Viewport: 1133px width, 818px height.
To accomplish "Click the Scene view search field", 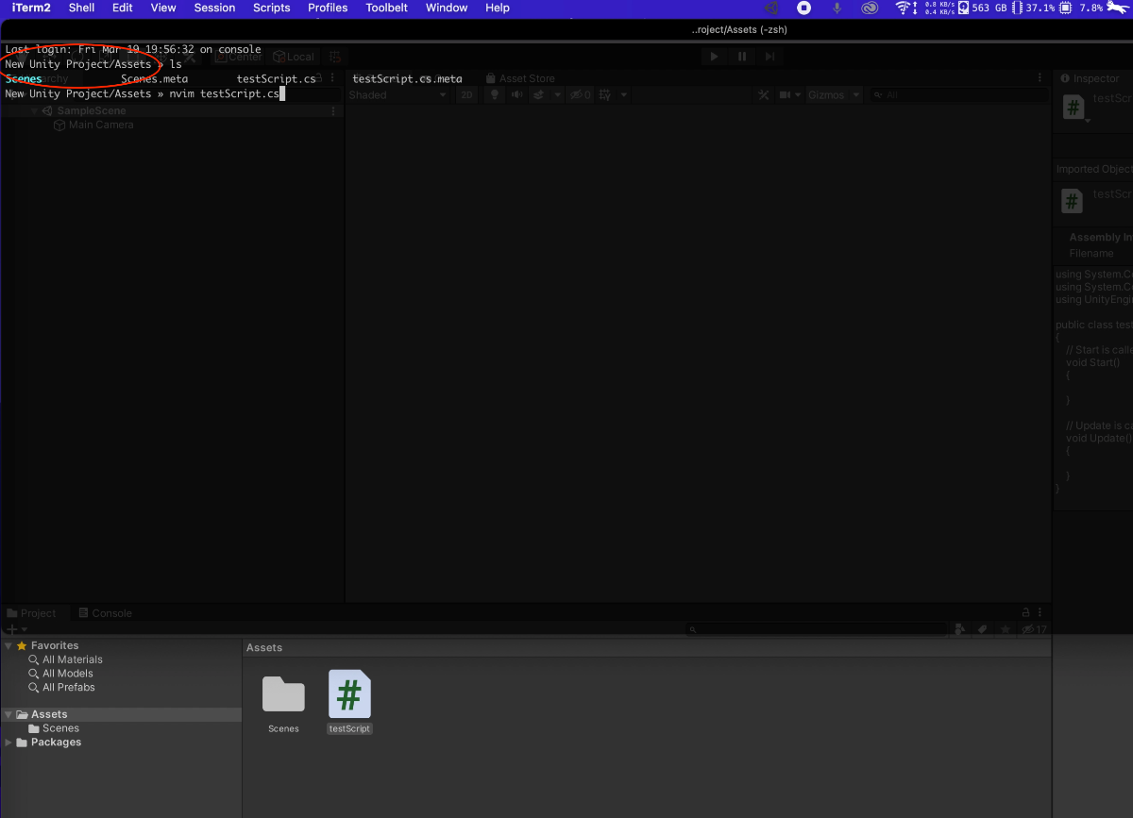I will 959,95.
